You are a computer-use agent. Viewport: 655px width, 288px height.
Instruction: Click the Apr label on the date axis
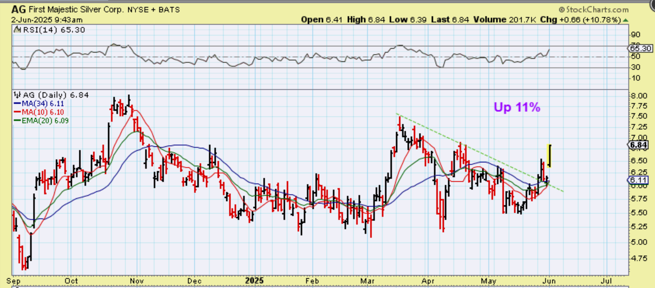coord(428,281)
